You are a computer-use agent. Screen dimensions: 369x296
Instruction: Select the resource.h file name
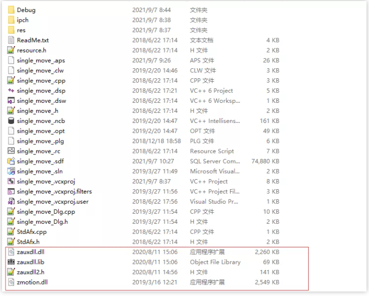(32, 50)
